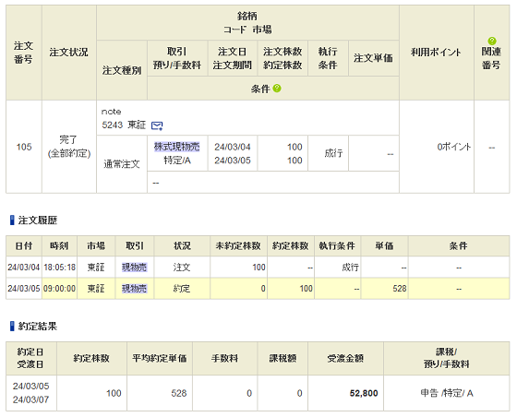Click the 注文状況 column header
Screen dimensions: 517x417
click(69, 53)
